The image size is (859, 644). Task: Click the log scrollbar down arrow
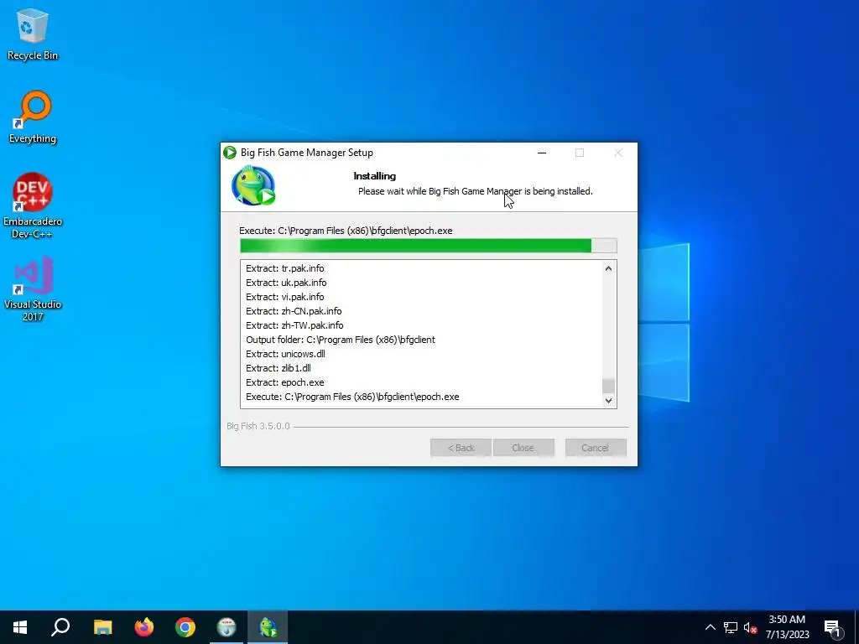608,400
